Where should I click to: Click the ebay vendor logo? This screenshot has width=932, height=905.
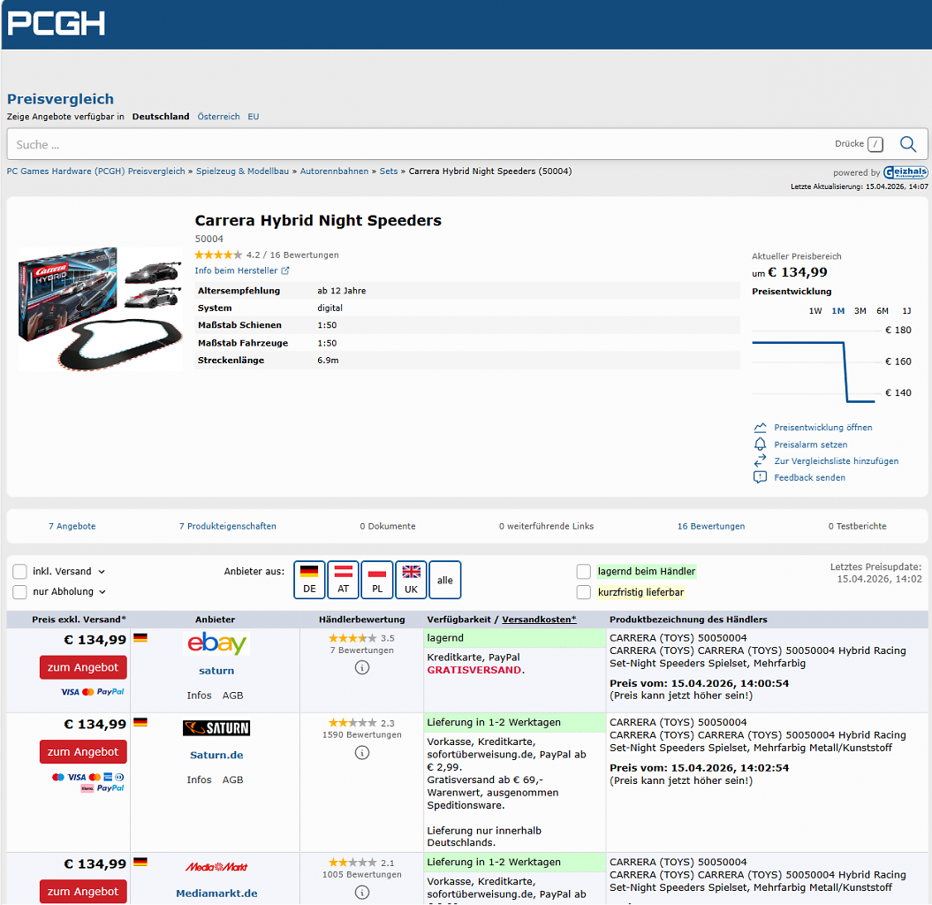[x=216, y=643]
